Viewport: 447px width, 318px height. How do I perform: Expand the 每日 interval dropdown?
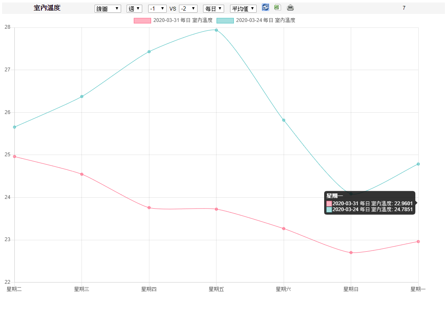(213, 8)
